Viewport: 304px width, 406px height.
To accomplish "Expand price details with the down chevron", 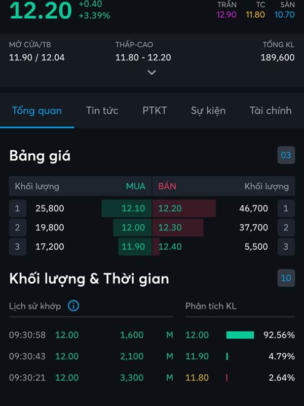I will point(151,72).
